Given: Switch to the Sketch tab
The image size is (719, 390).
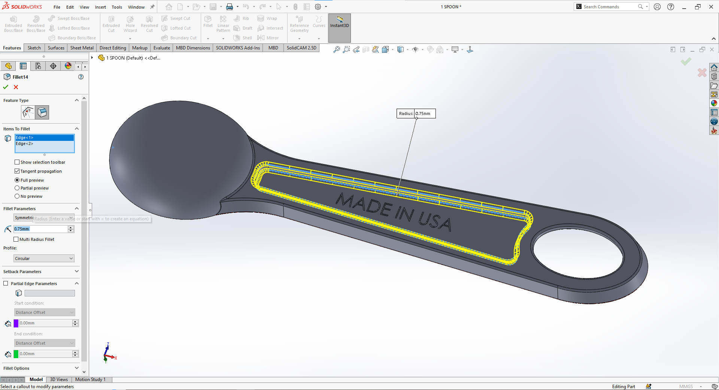Looking at the screenshot, I should 34,48.
